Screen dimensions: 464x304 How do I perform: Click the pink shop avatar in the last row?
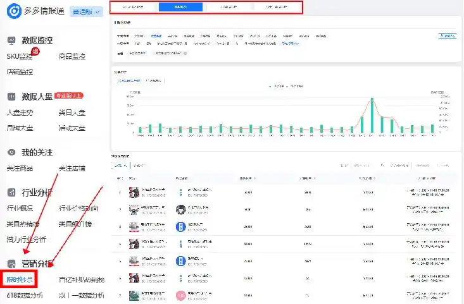[180, 295]
